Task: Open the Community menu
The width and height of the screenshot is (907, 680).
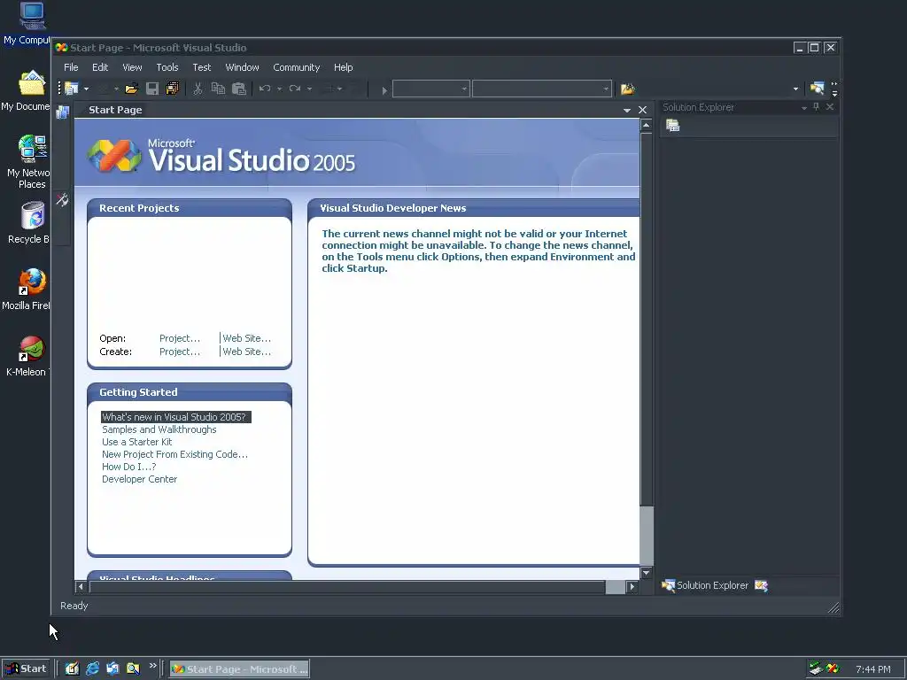Action: (296, 67)
